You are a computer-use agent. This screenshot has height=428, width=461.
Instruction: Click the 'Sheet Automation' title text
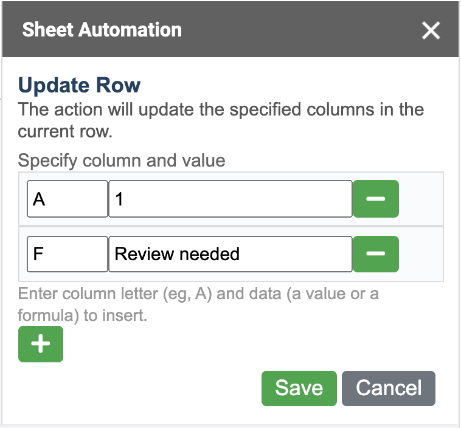(102, 30)
